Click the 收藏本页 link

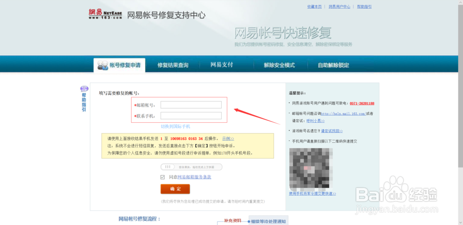tap(314, 6)
